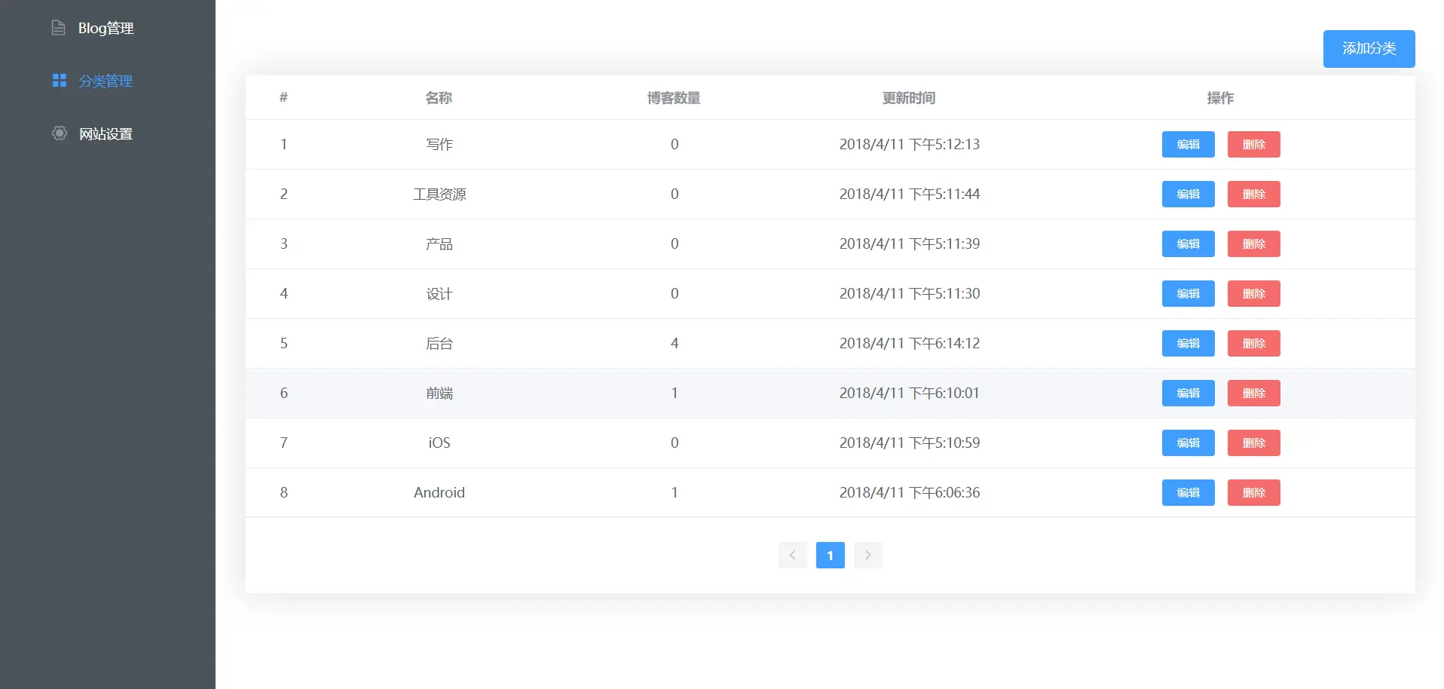
Task: Delete the 前端 category
Action: pyautogui.click(x=1253, y=393)
